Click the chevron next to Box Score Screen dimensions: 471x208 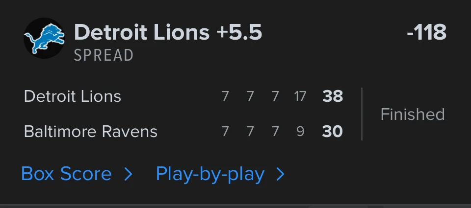(128, 174)
